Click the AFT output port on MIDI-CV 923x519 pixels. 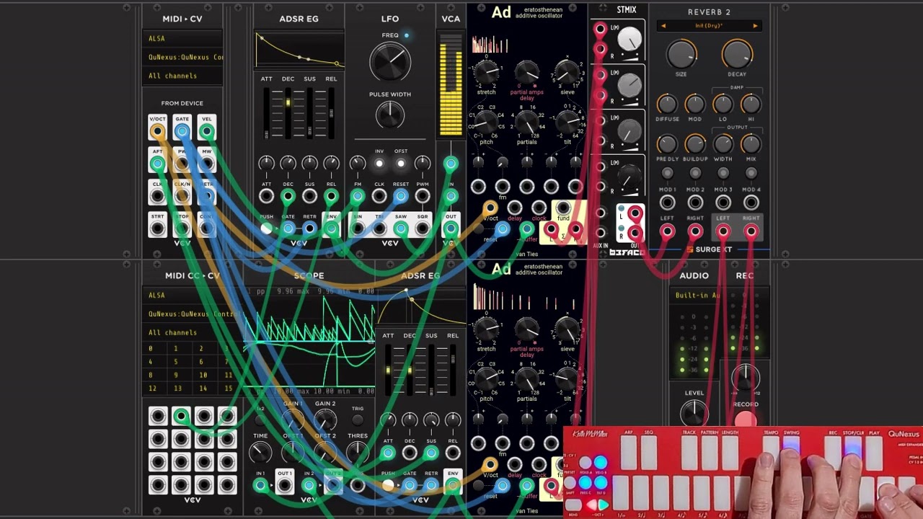[157, 164]
